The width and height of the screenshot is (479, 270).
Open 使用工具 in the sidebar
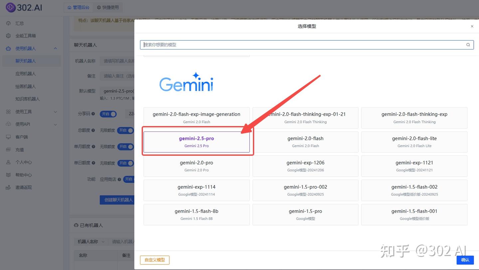click(x=20, y=112)
